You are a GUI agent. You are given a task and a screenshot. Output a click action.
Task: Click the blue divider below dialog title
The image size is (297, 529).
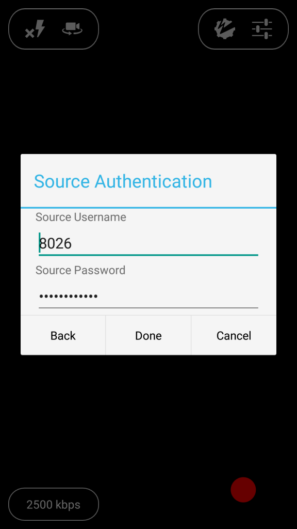[x=148, y=208]
